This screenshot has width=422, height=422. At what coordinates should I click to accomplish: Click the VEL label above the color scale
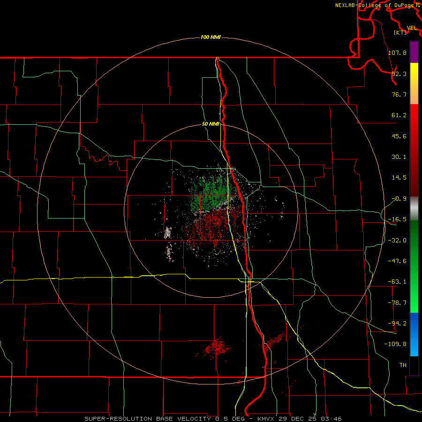412,28
